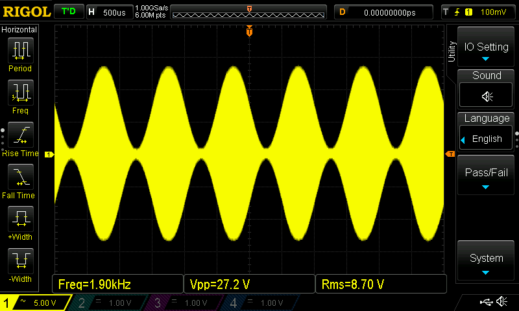Click the Rms=8.70 V measurement result
Screen dimensions: 519x311
(x=381, y=284)
